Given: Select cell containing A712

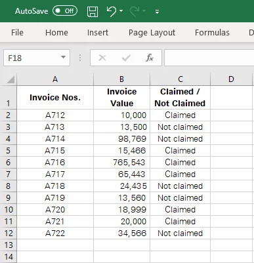Looking at the screenshot, I should coord(55,115).
